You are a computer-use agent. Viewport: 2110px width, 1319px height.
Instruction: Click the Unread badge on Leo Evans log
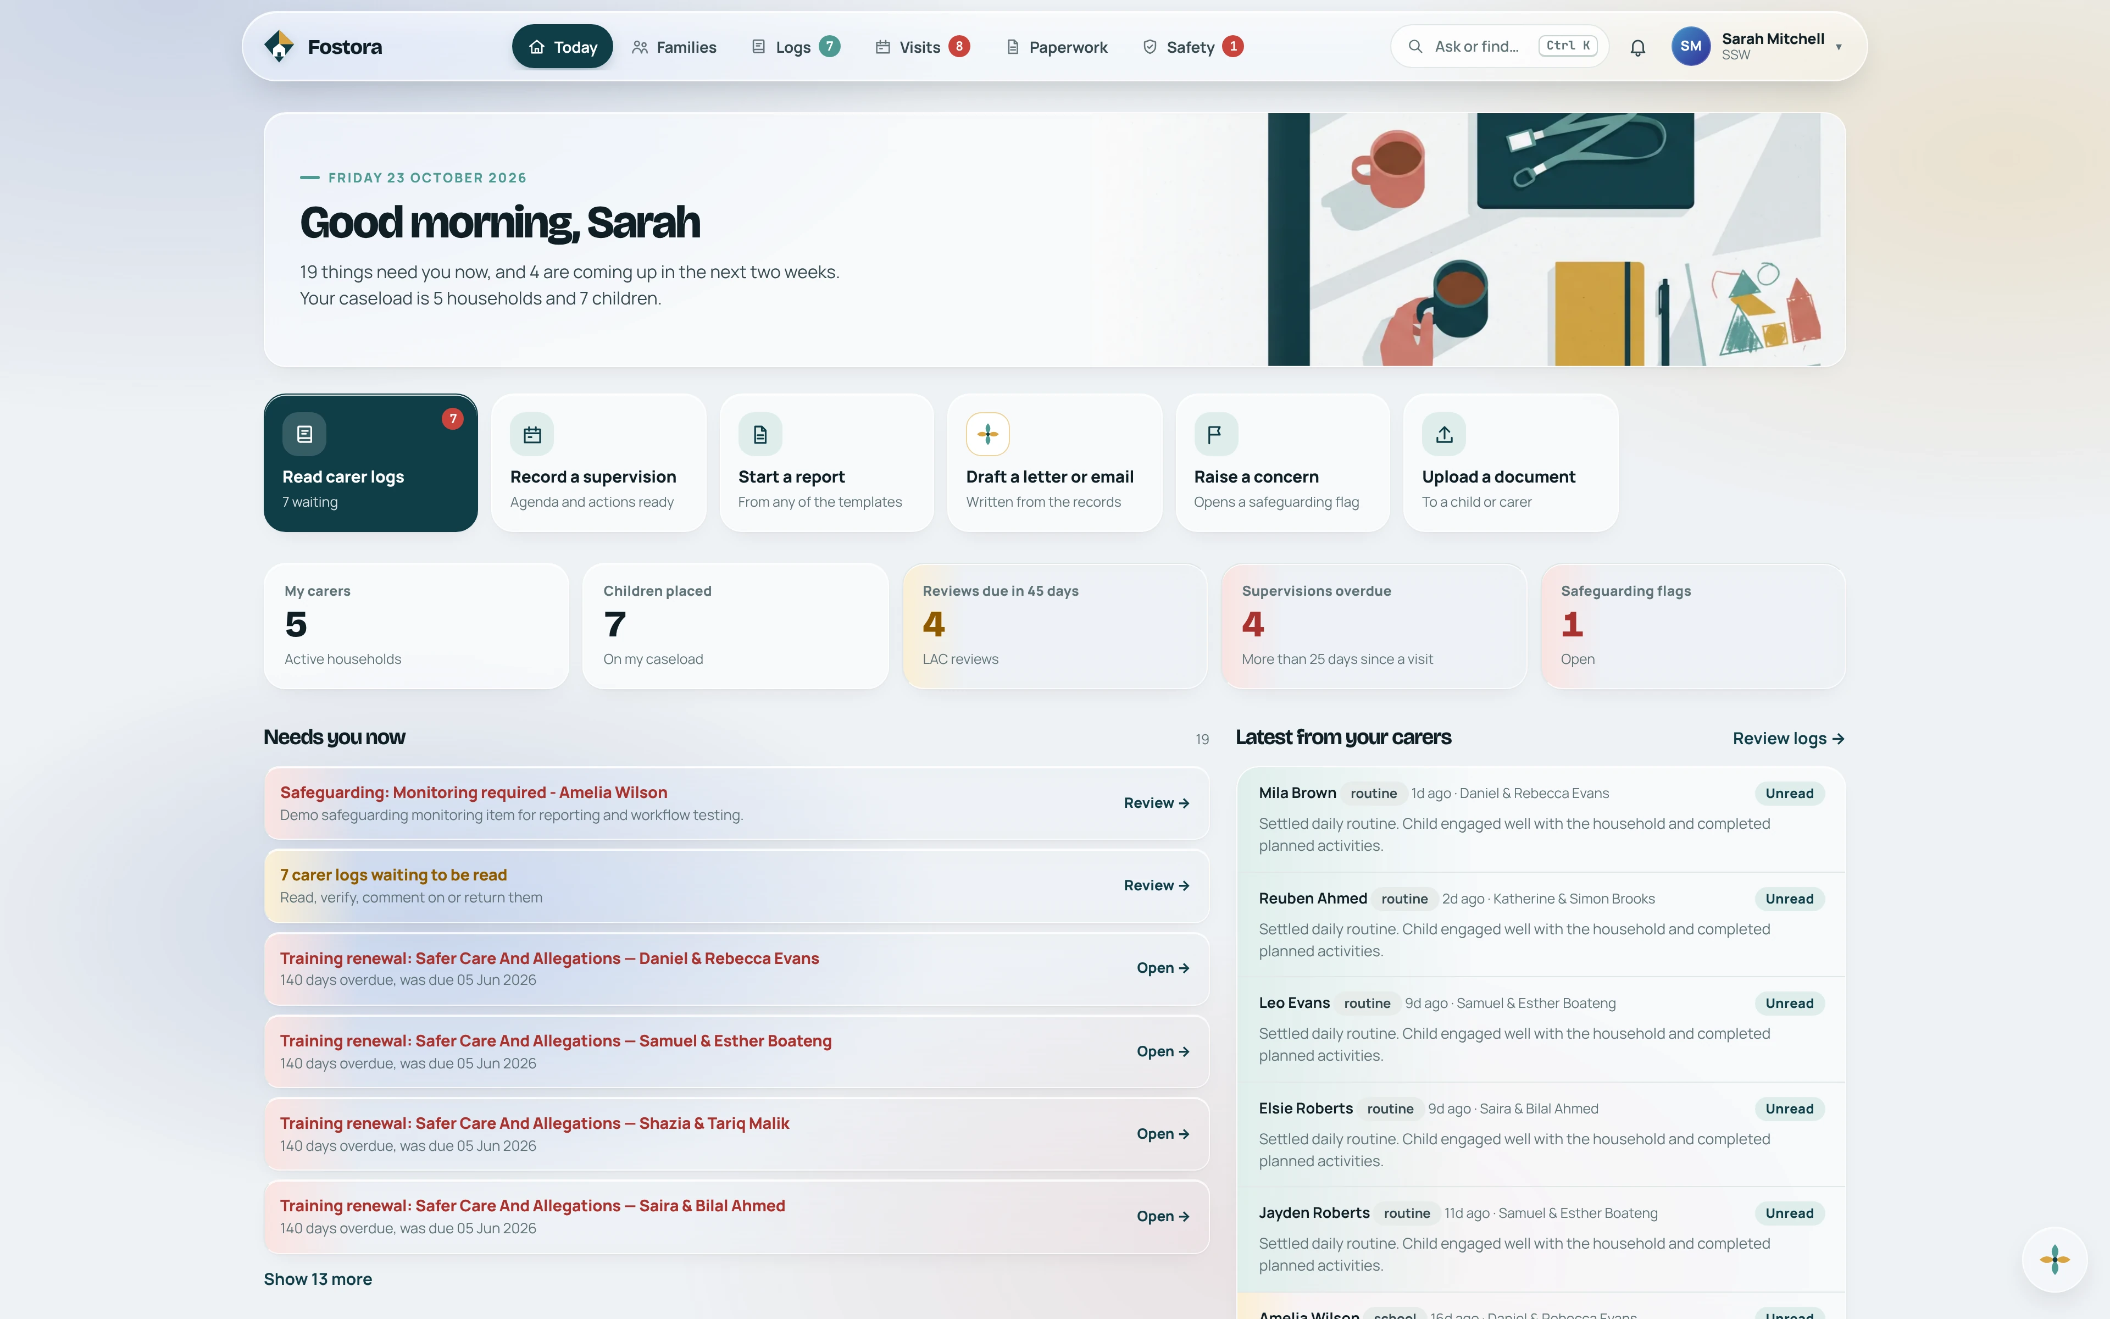click(x=1789, y=1003)
